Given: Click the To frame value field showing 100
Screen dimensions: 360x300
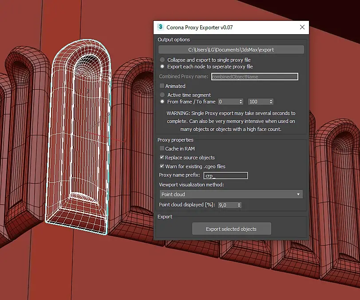Looking at the screenshot, I should pos(259,102).
